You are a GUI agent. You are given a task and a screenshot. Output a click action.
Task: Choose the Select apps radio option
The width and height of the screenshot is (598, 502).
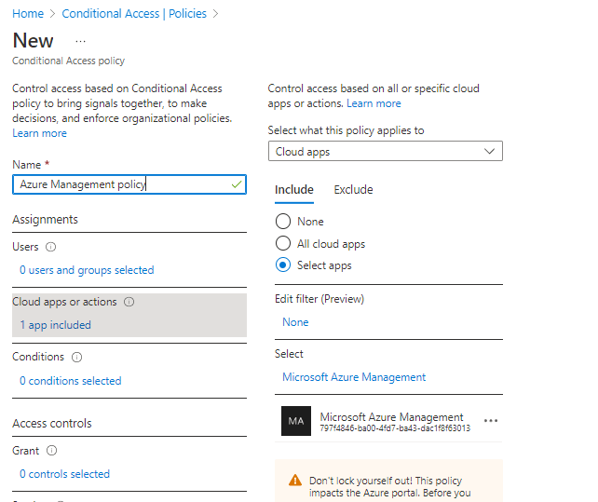283,265
